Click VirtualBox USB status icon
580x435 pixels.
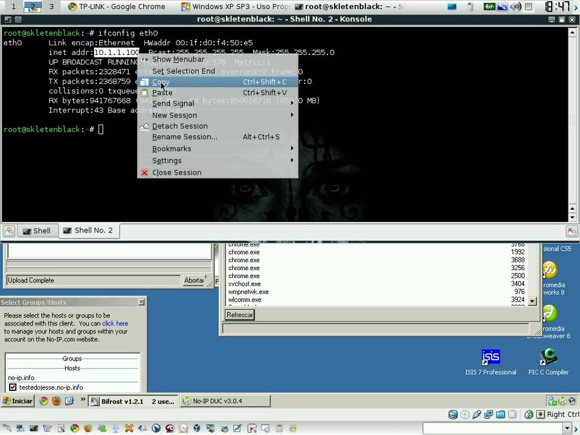pyautogui.click(x=477, y=414)
